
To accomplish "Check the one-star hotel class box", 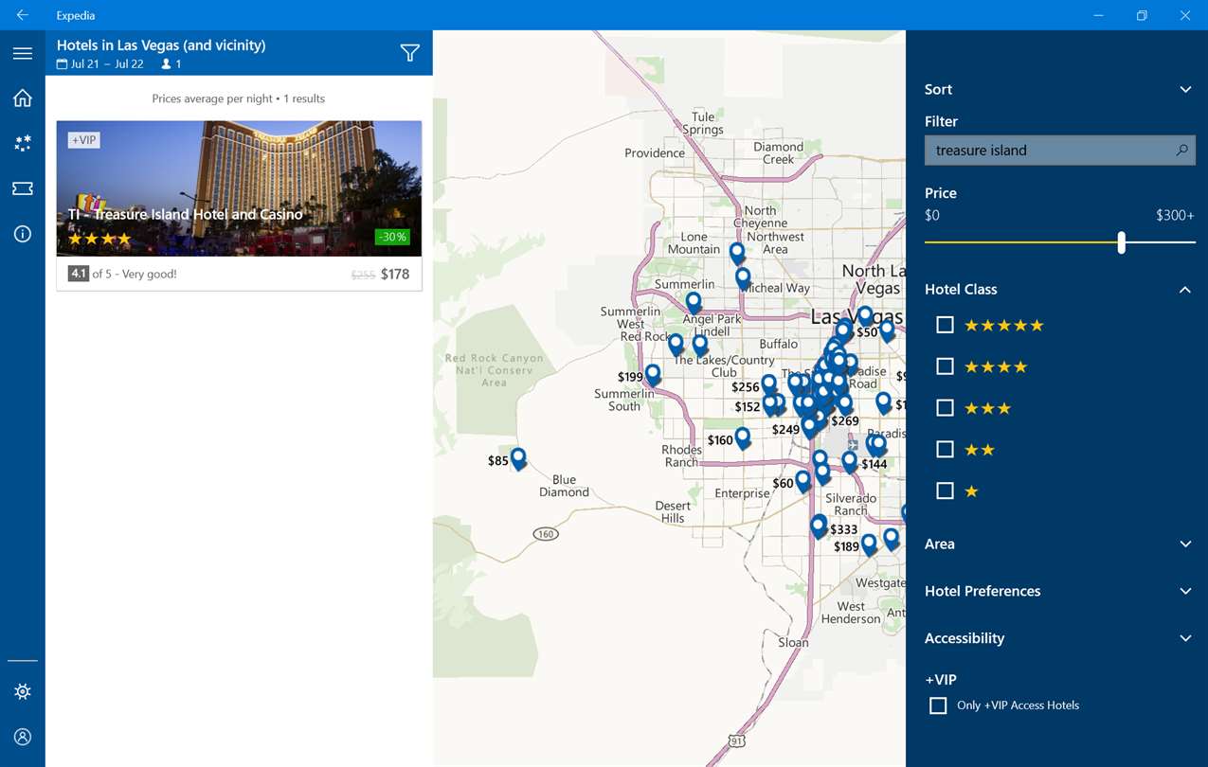I will click(945, 491).
